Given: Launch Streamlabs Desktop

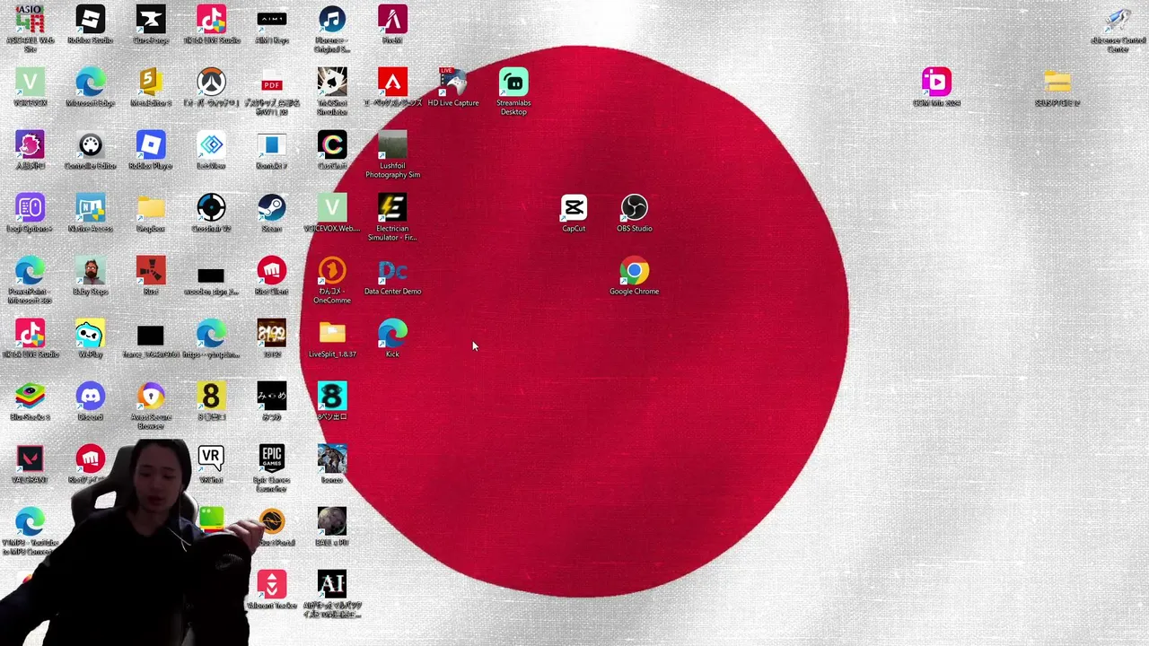Looking at the screenshot, I should coord(513,83).
